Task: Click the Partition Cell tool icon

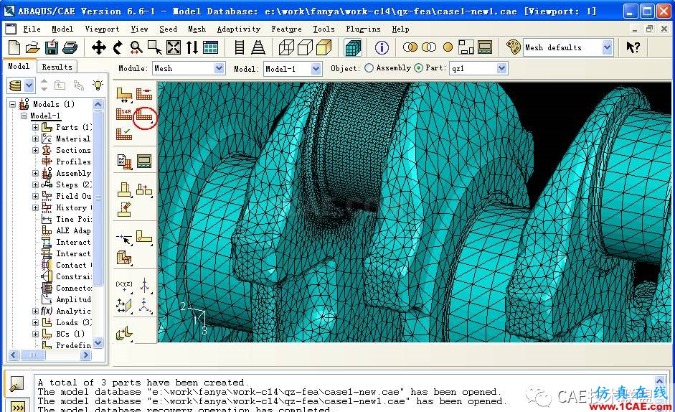Action: point(124,258)
